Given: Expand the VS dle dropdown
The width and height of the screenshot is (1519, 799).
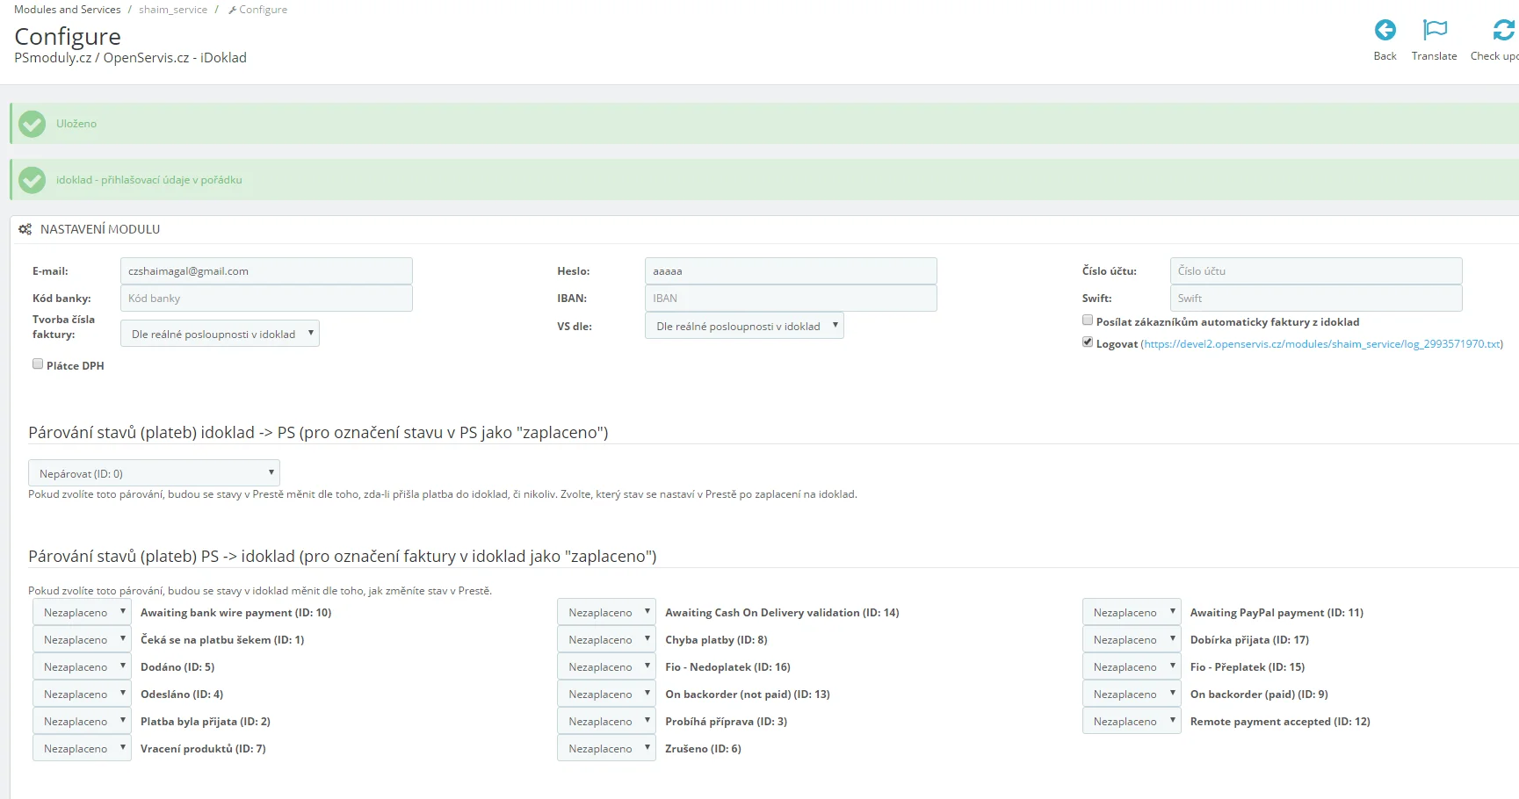Looking at the screenshot, I should (744, 326).
